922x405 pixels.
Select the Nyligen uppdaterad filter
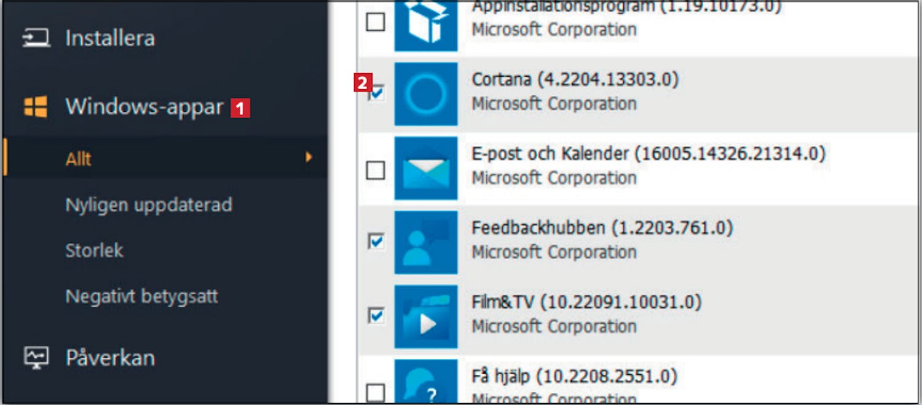(x=149, y=205)
